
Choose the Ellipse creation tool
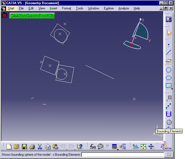169,78
